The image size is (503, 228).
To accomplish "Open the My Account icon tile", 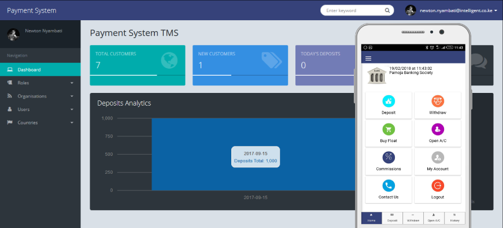I will pyautogui.click(x=438, y=162).
